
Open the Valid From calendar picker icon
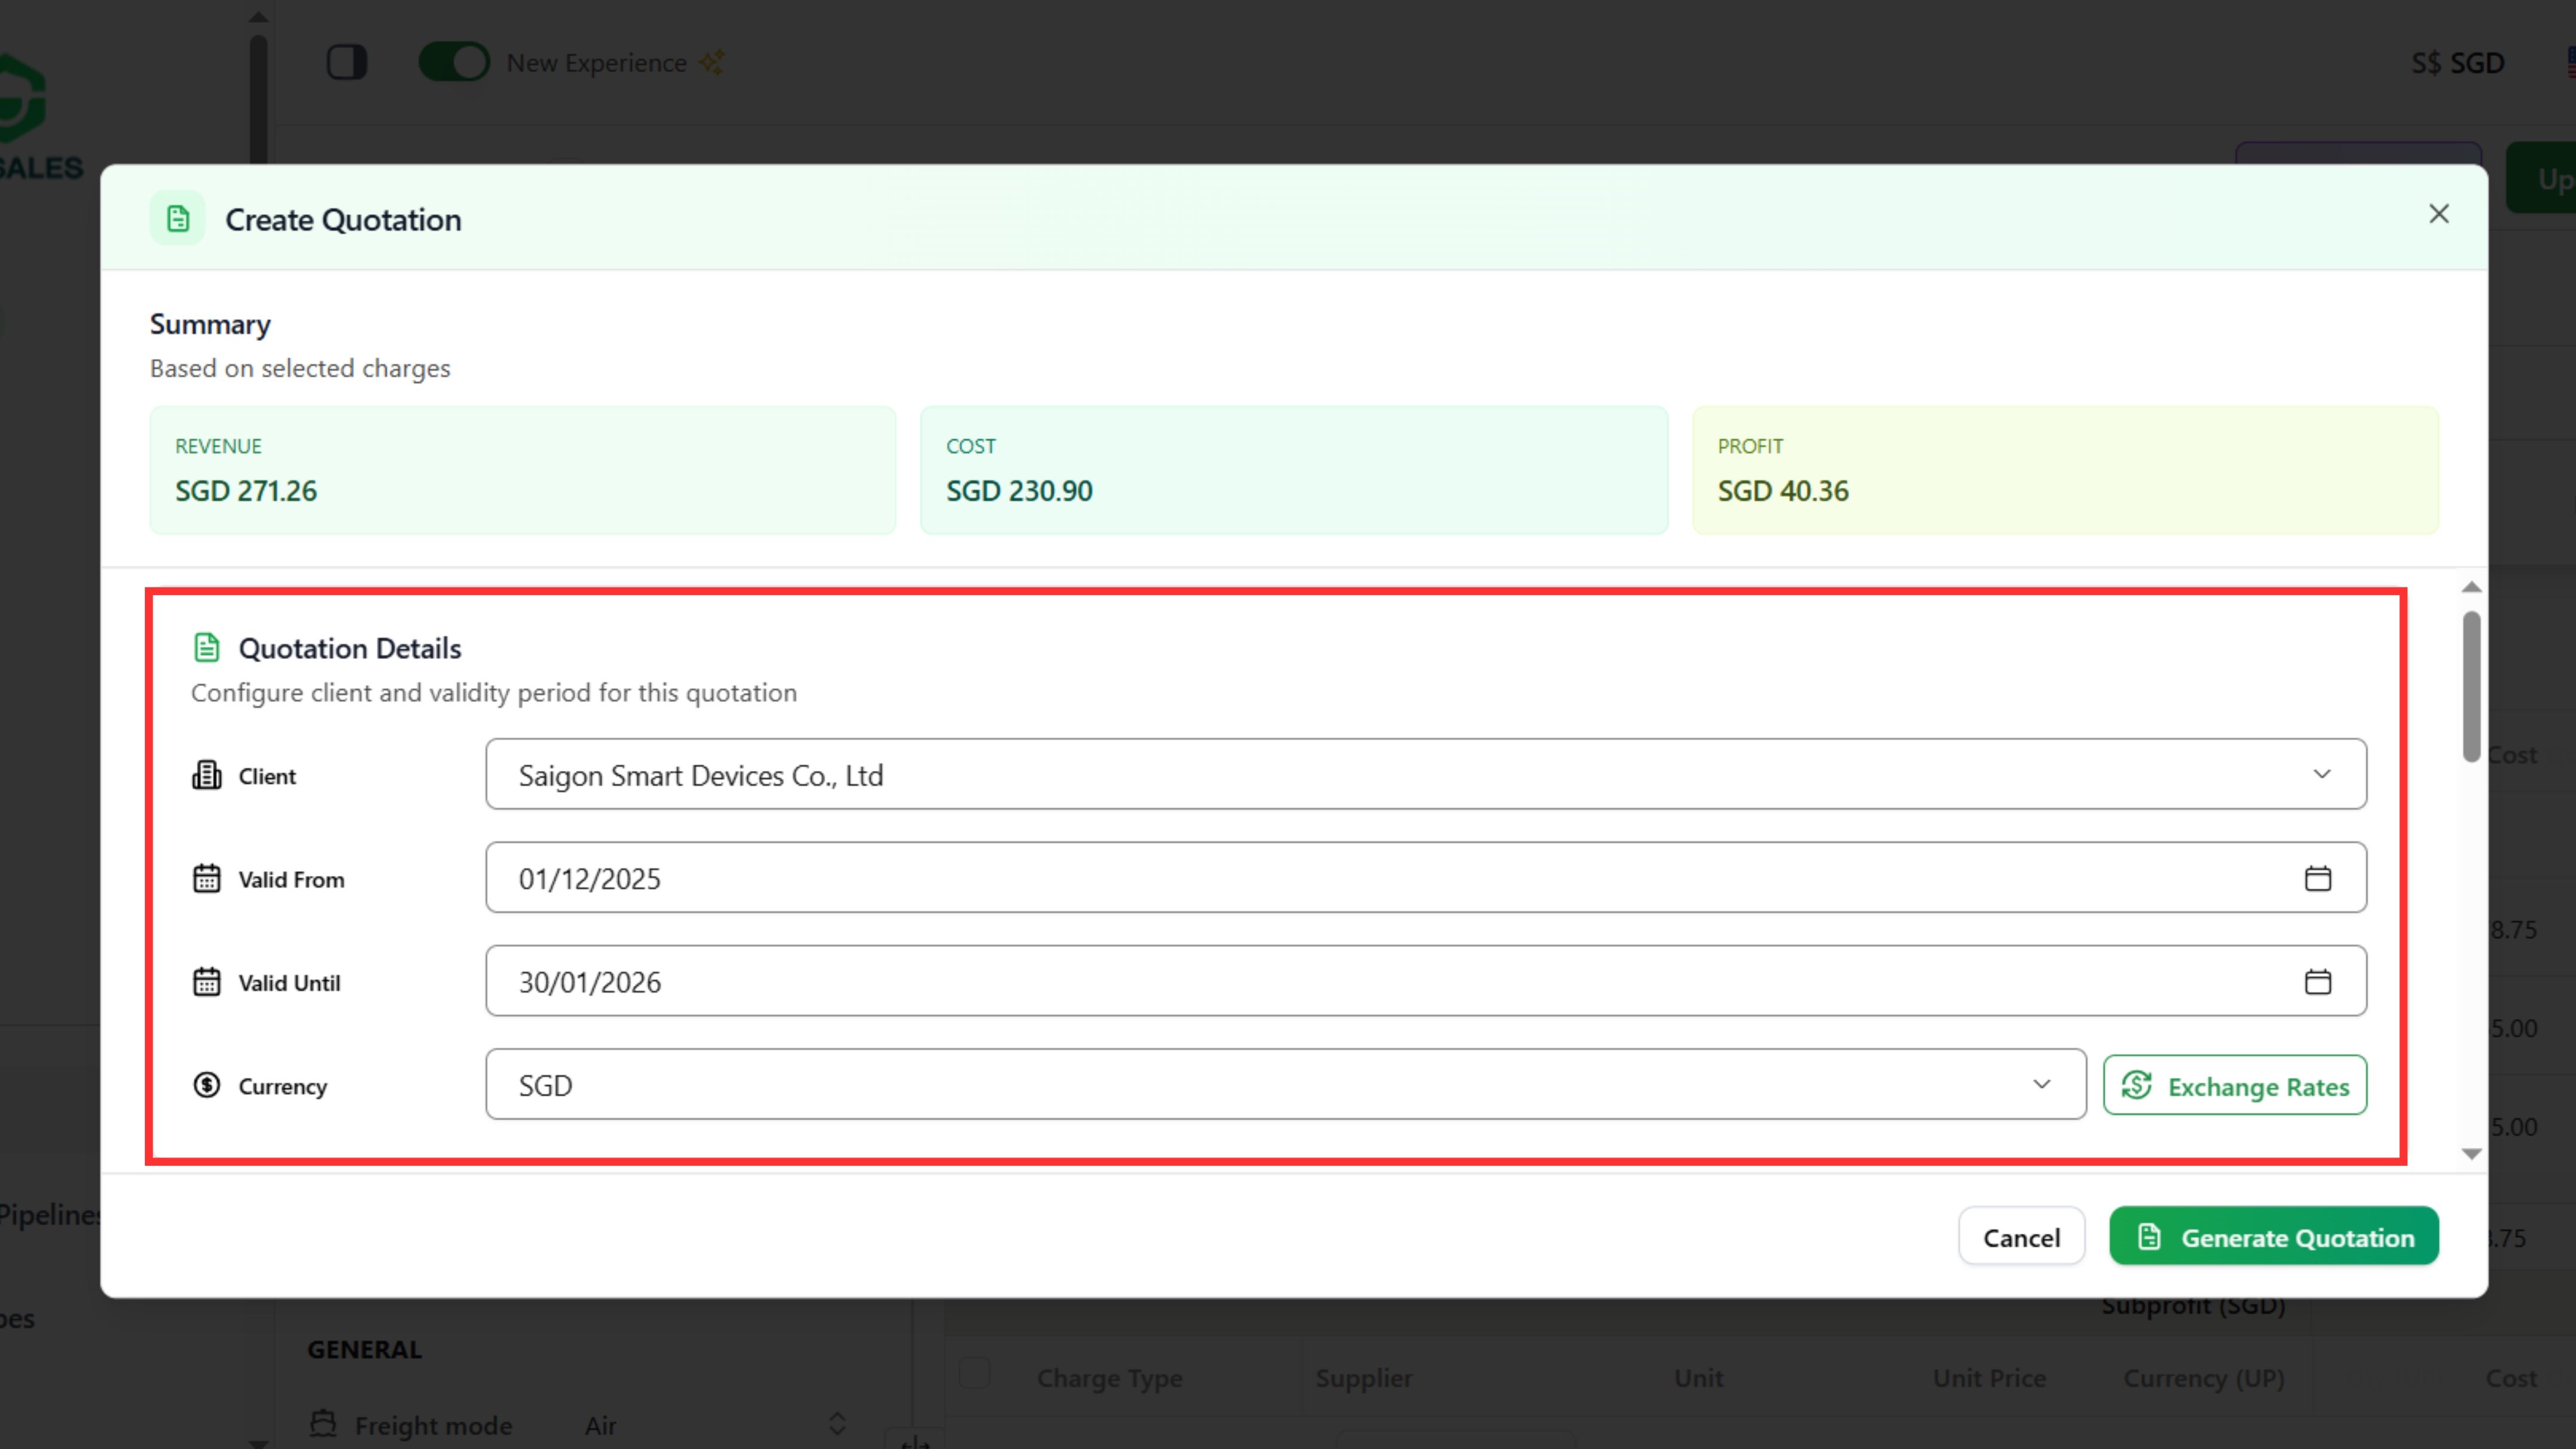point(2317,878)
